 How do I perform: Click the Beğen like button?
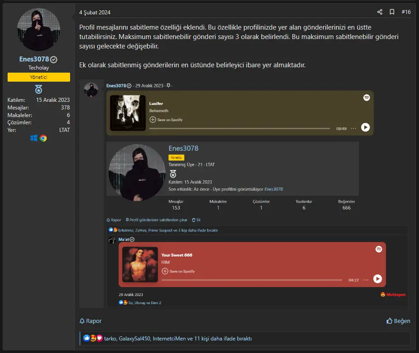(x=398, y=321)
